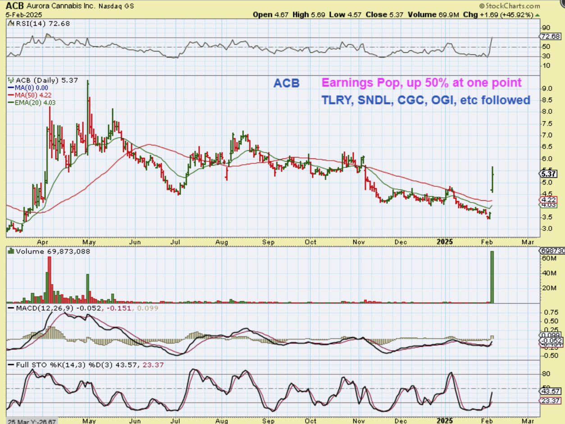Image resolution: width=565 pixels, height=424 pixels.
Task: Click the red 4.22 tag on price axis
Action: point(548,199)
